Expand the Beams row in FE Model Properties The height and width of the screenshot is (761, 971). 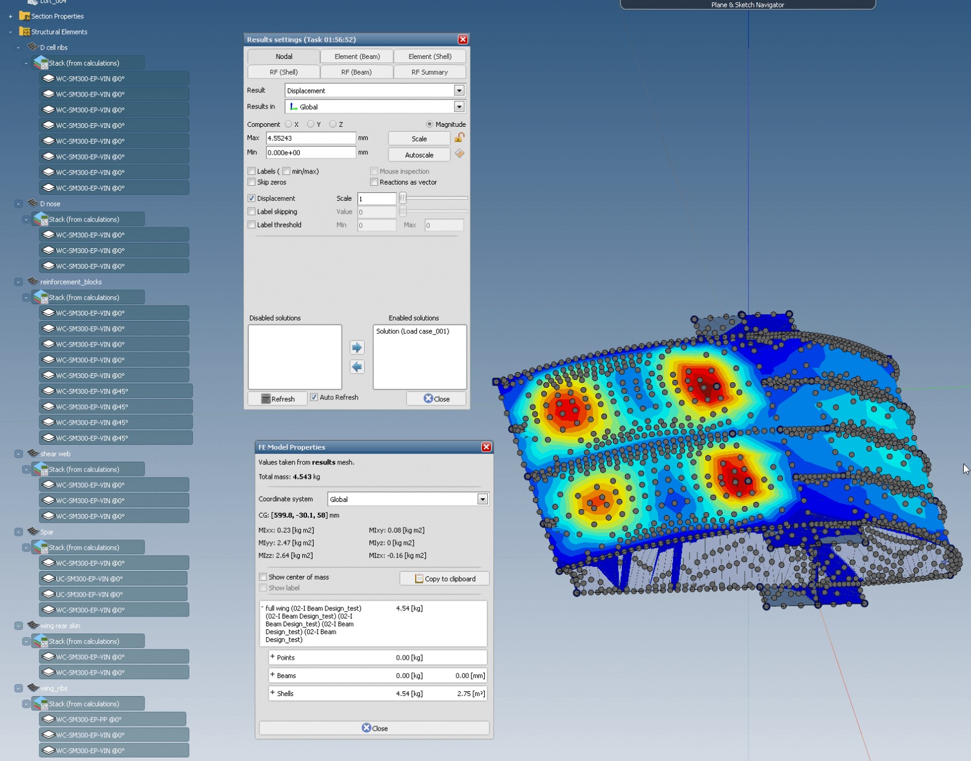[x=272, y=675]
